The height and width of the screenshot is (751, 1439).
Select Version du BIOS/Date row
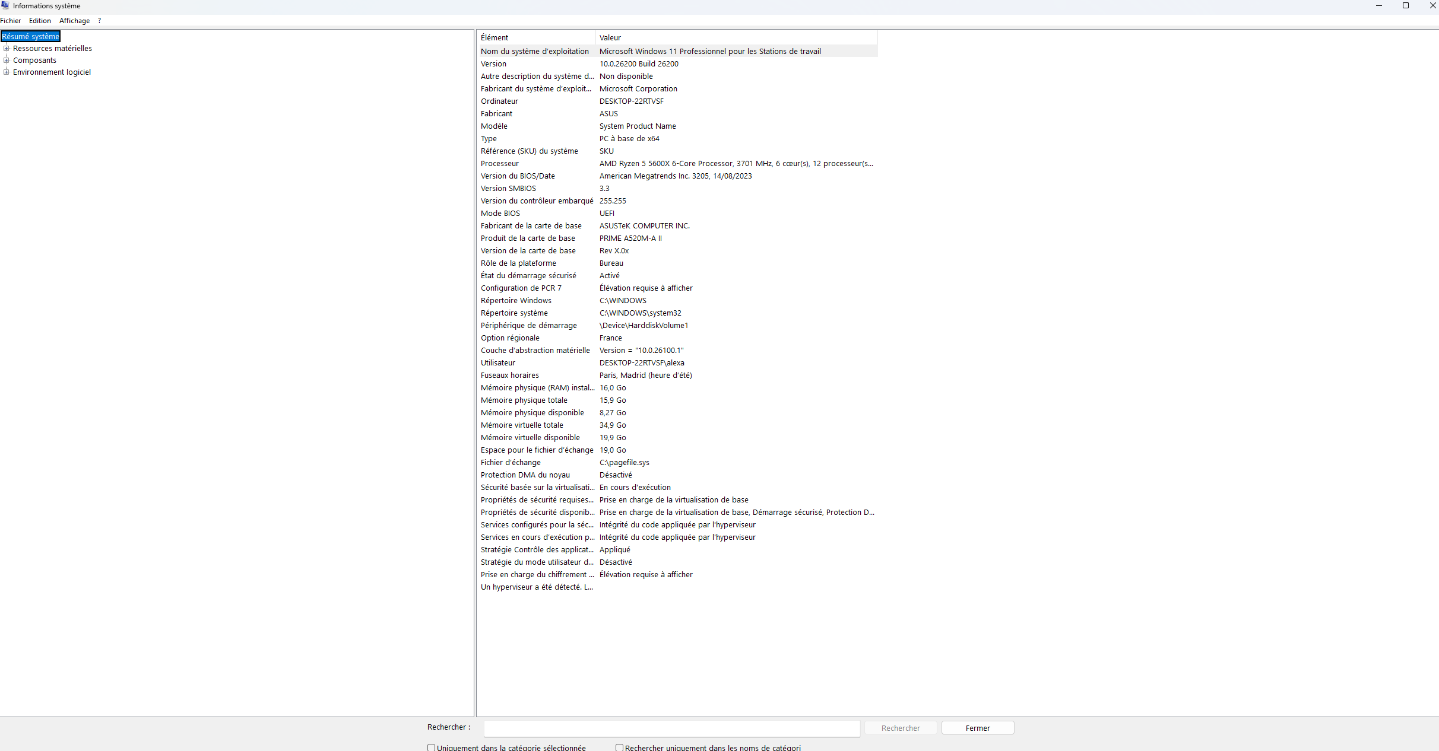tap(677, 176)
